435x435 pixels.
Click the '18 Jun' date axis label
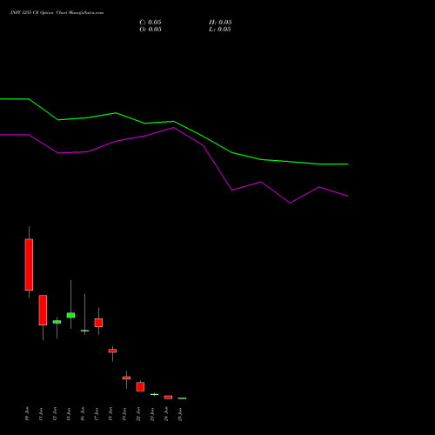click(x=110, y=414)
